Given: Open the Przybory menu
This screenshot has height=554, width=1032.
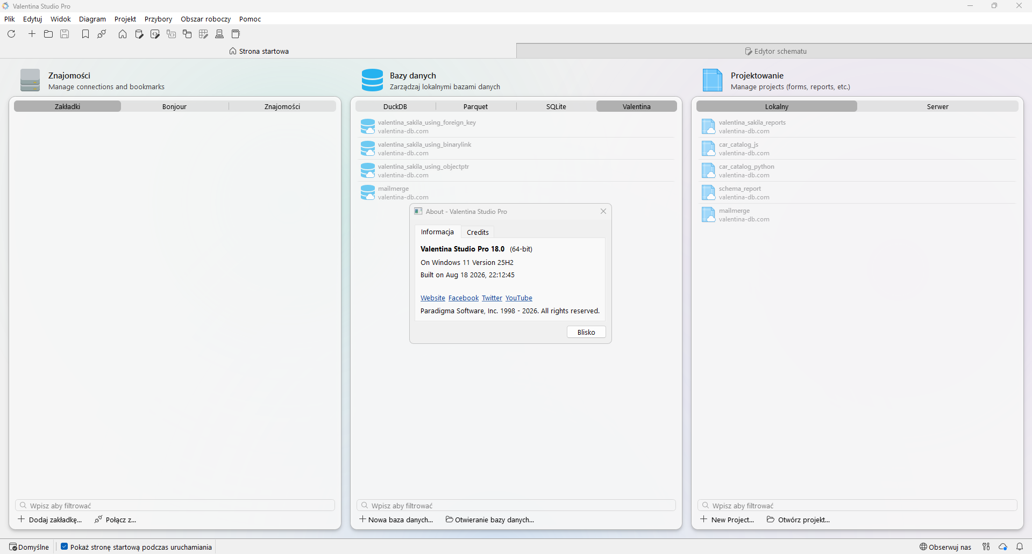Looking at the screenshot, I should click(x=159, y=19).
